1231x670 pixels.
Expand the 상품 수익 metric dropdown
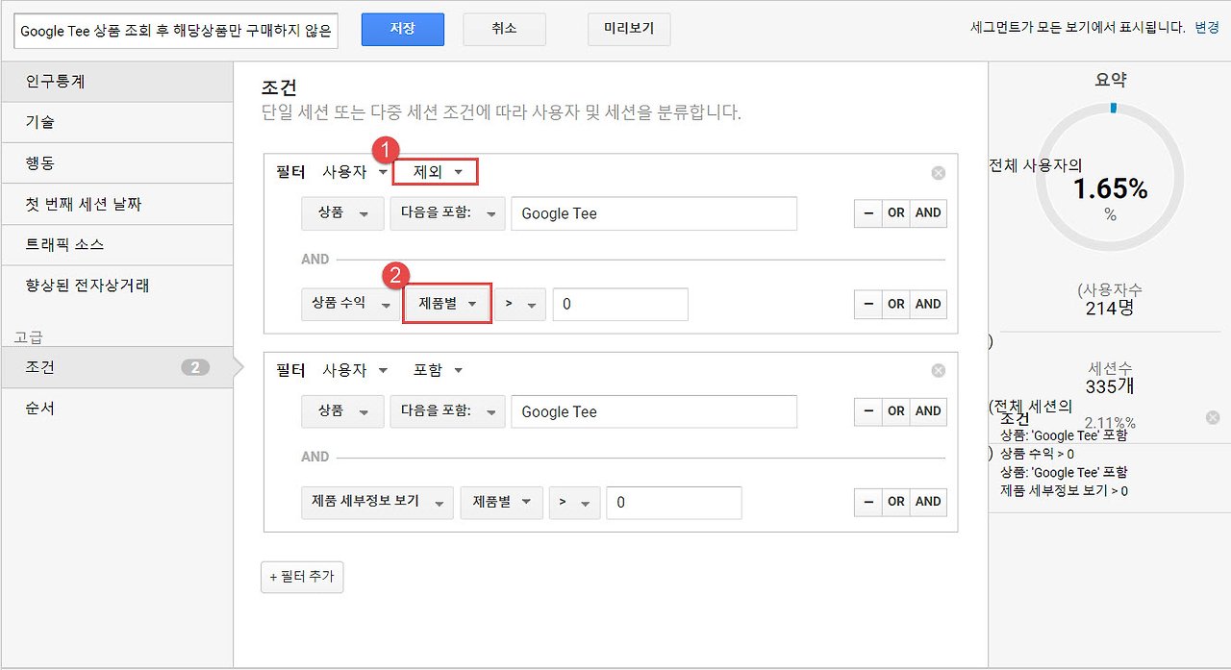[x=350, y=304]
